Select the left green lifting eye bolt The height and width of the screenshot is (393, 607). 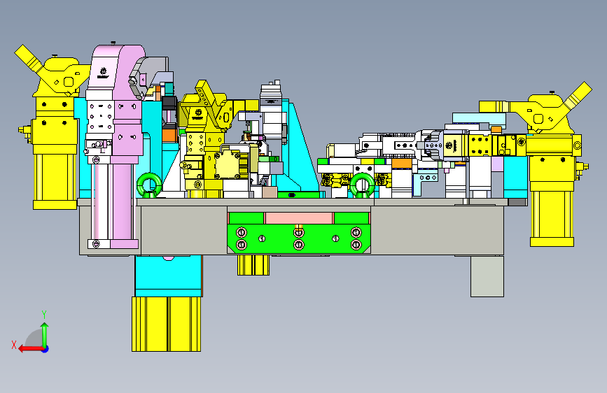coord(149,185)
